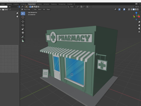Select the Scale tool

pos(23,29)
